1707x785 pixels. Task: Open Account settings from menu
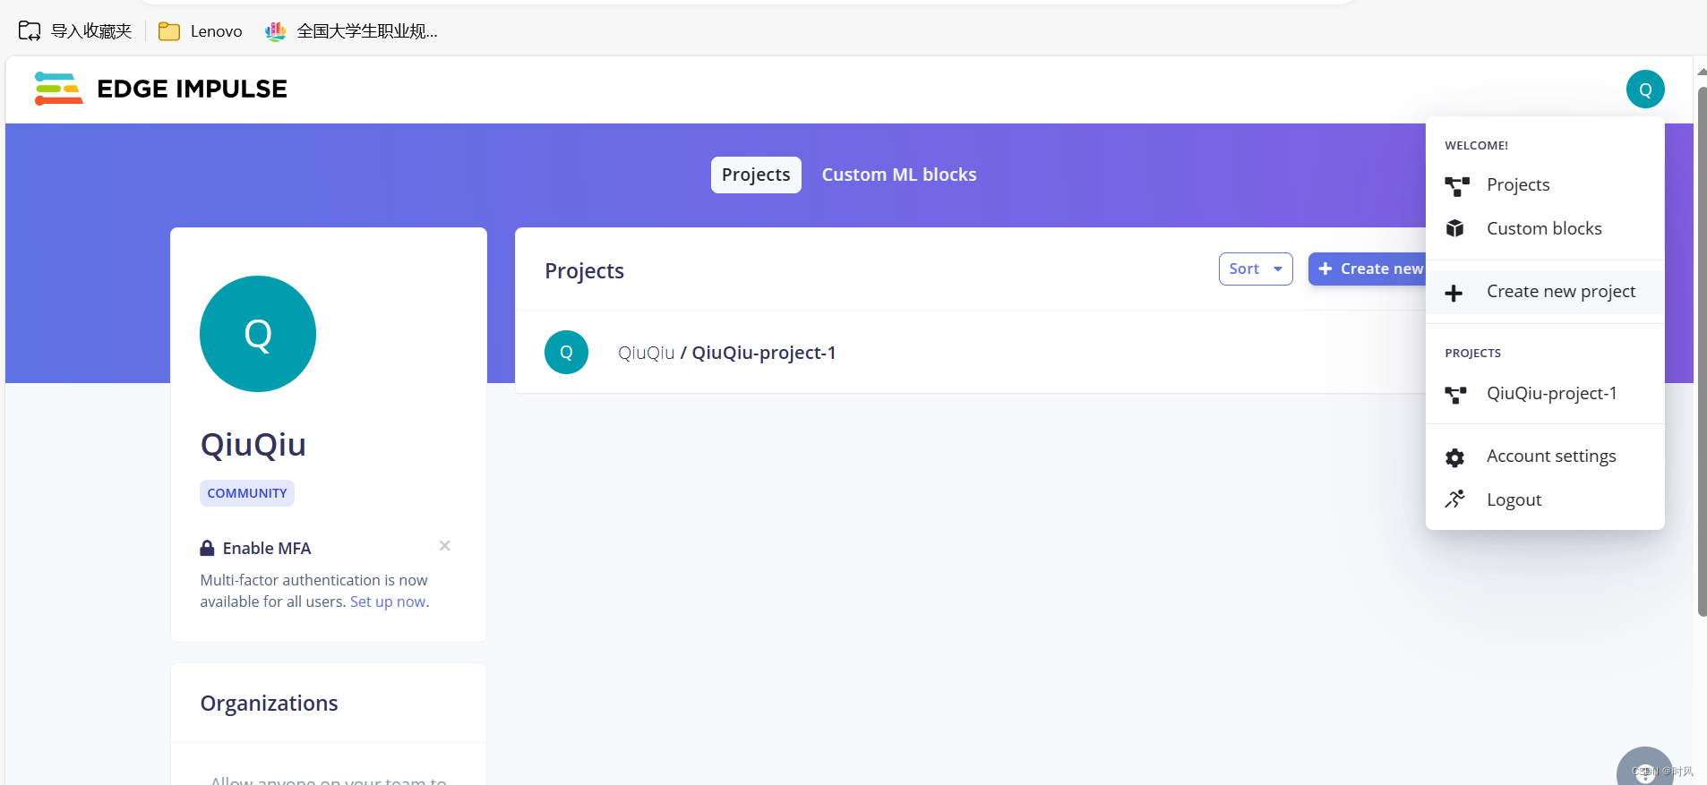tap(1545, 456)
